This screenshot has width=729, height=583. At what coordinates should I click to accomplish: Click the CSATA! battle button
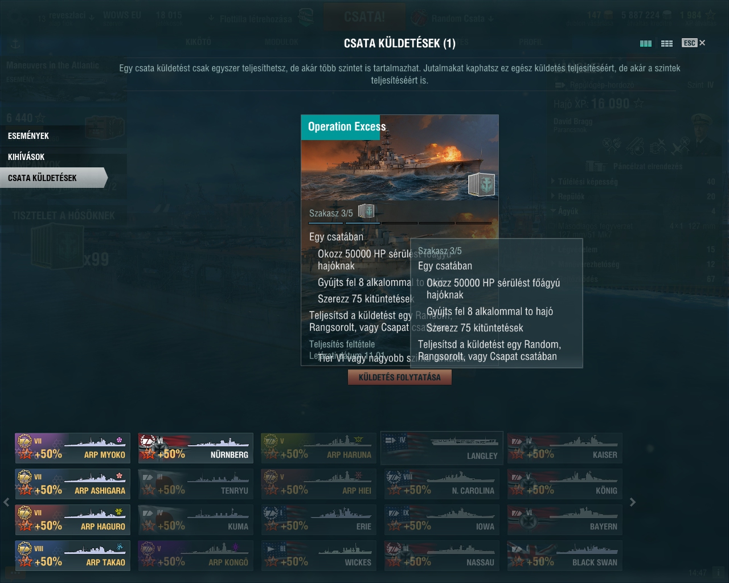click(x=364, y=17)
